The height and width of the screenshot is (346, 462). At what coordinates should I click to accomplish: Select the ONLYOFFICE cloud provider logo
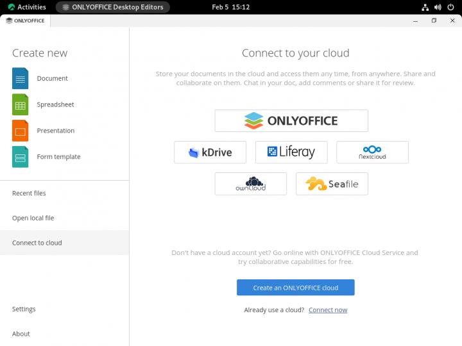[x=291, y=120]
